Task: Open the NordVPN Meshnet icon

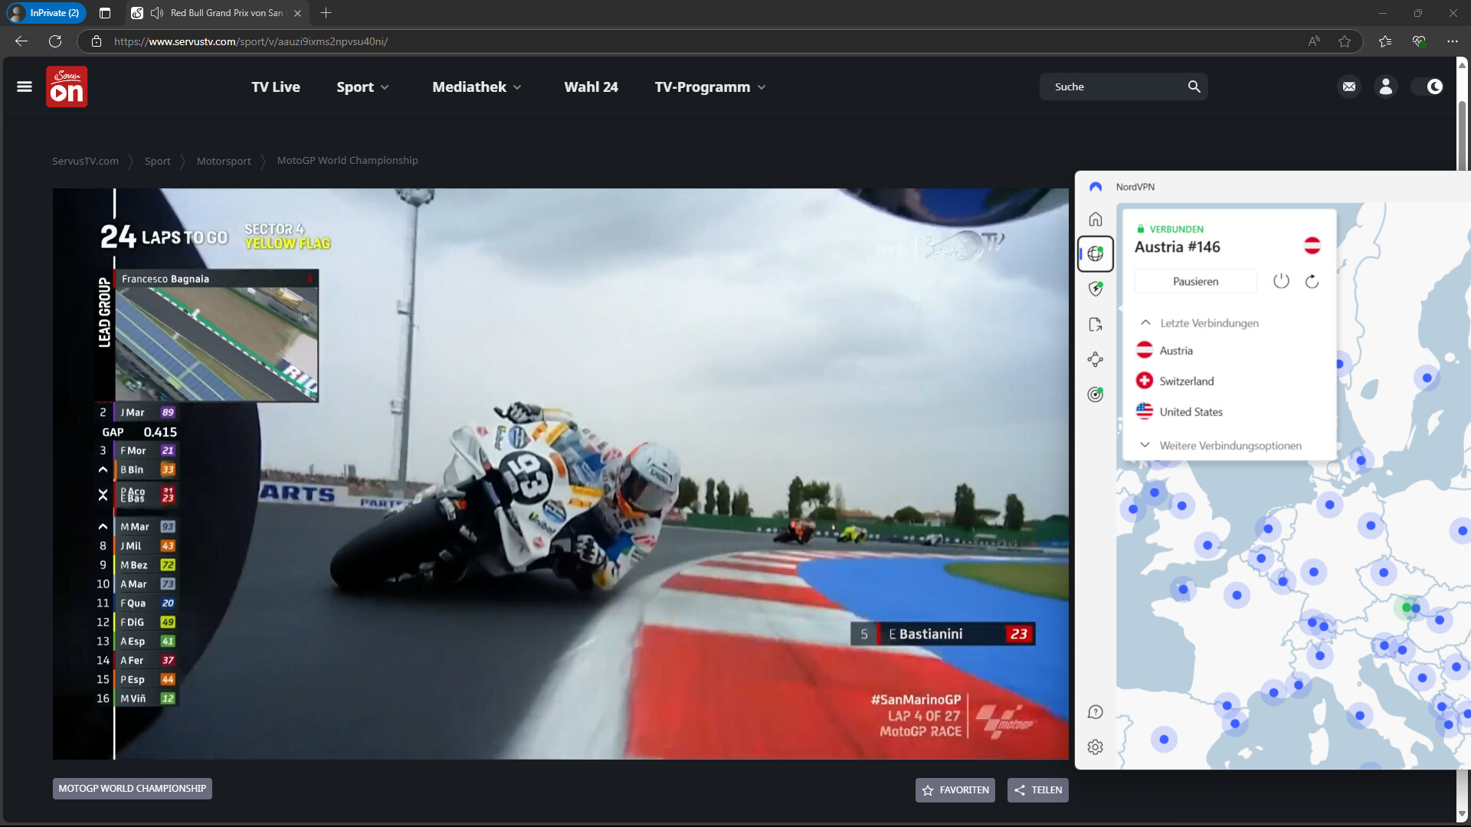Action: [1096, 359]
